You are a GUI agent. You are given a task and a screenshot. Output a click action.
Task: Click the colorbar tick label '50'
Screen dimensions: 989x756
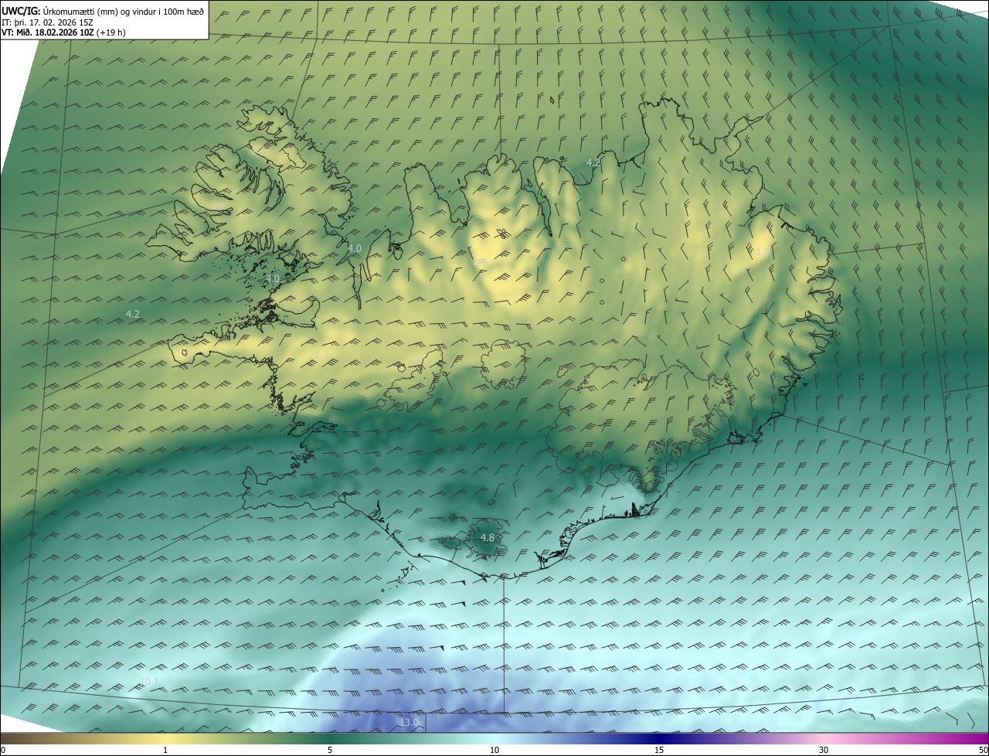(x=984, y=750)
